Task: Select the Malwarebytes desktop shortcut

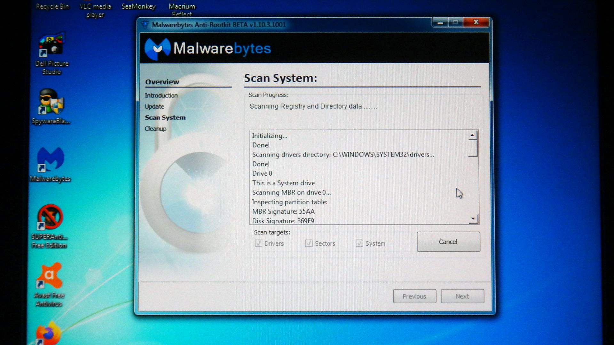Action: [51, 164]
